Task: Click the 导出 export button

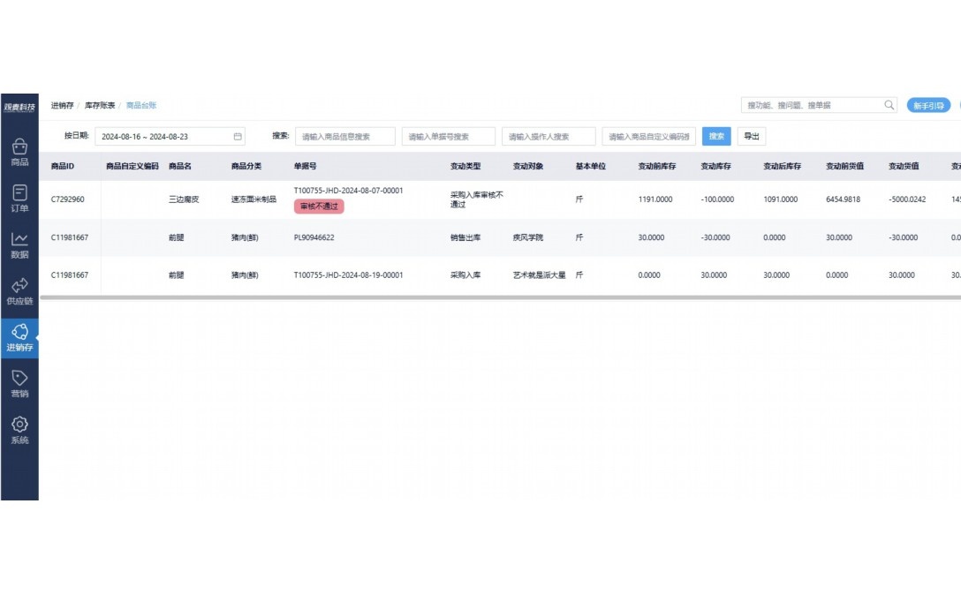Action: tap(752, 136)
